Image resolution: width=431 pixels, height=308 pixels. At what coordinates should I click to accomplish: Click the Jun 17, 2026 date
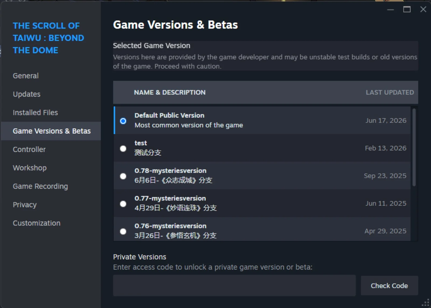point(386,120)
